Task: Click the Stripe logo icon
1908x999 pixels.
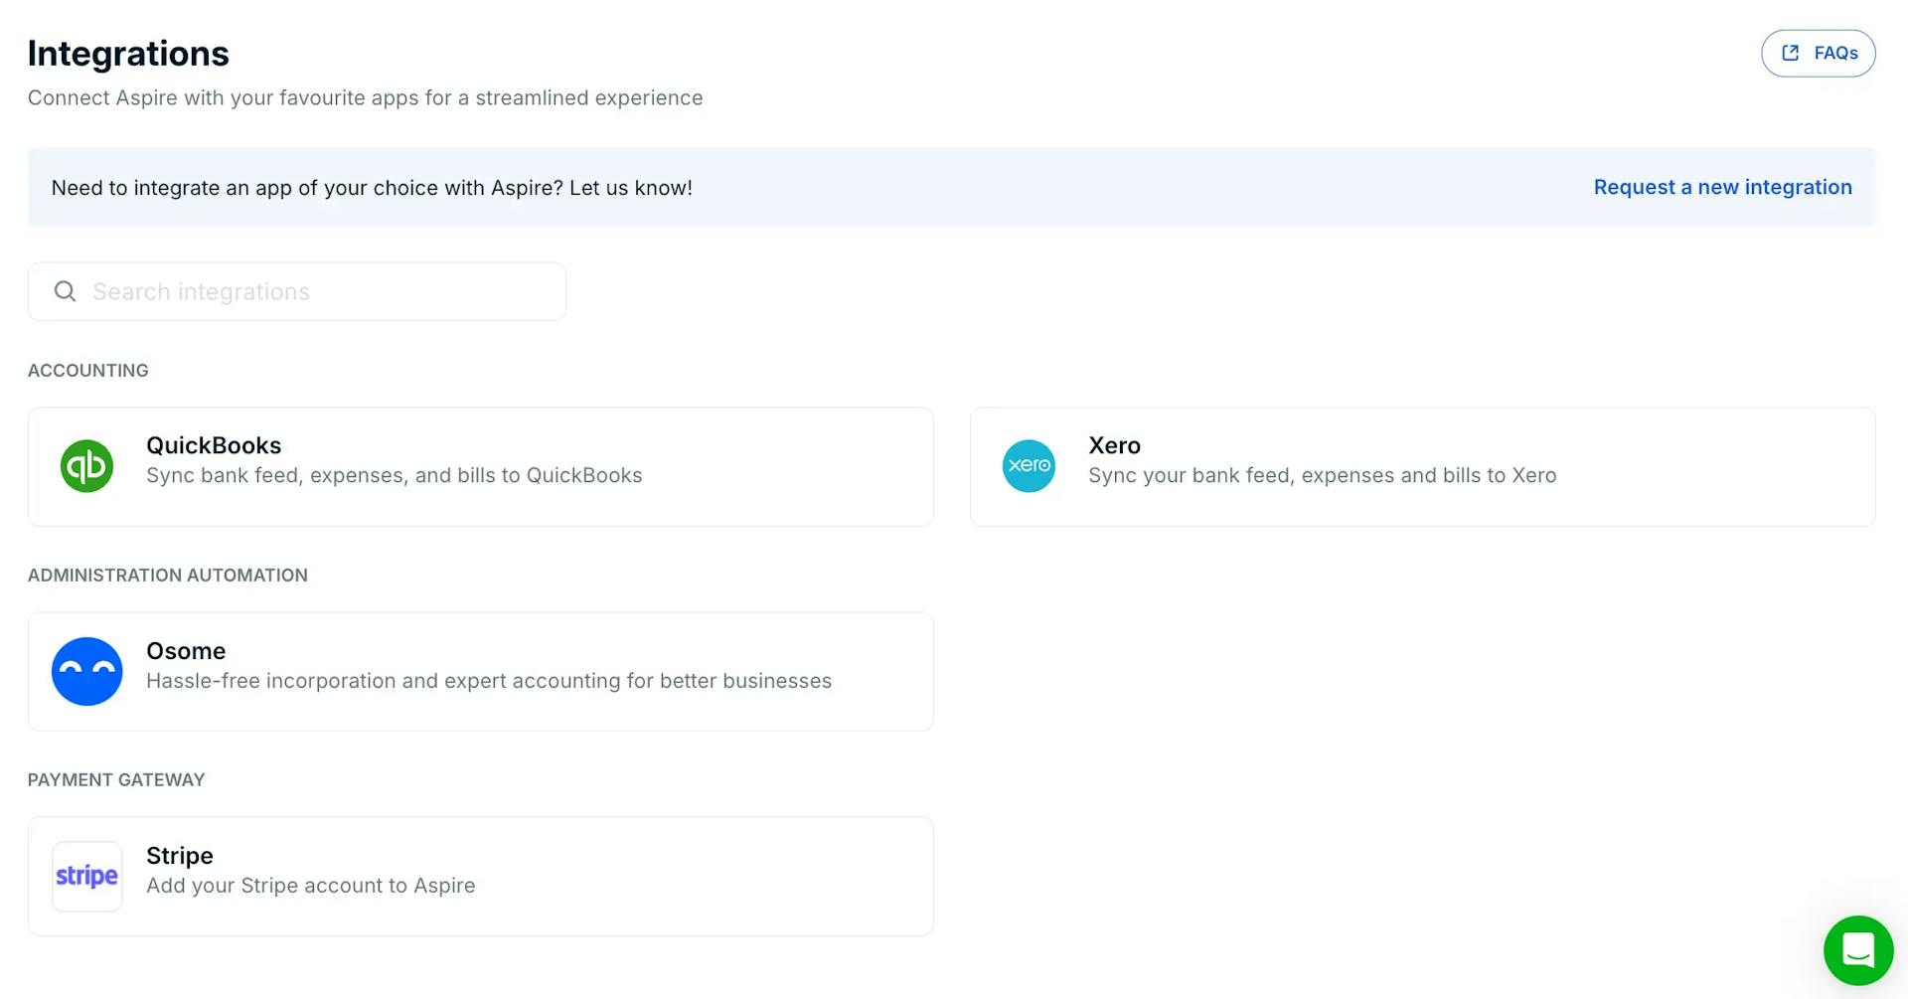Action: [x=87, y=876]
